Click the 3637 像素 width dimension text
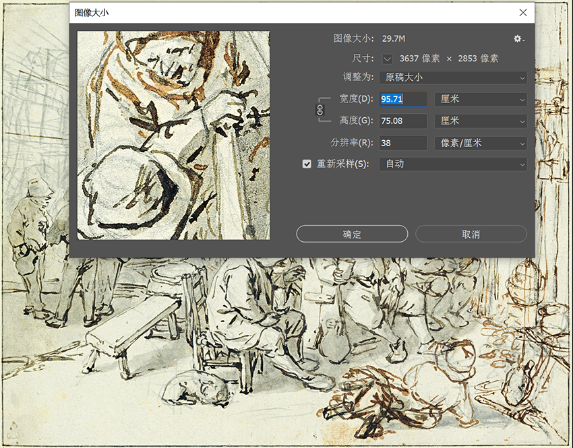 coord(419,59)
